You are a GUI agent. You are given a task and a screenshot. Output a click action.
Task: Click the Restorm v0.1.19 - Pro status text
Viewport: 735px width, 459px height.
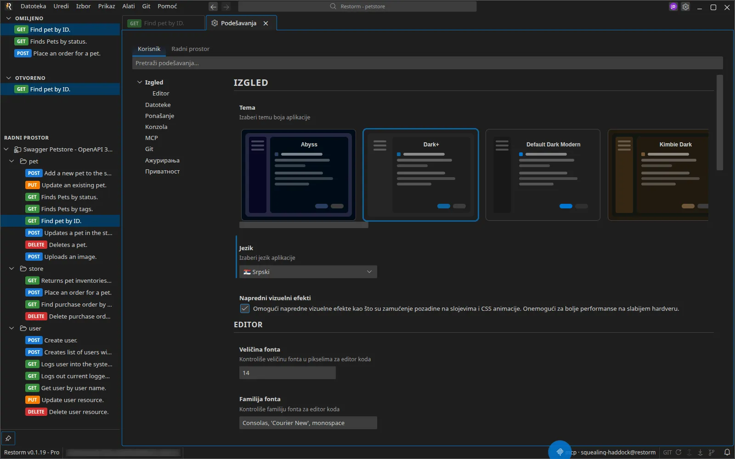(x=32, y=452)
